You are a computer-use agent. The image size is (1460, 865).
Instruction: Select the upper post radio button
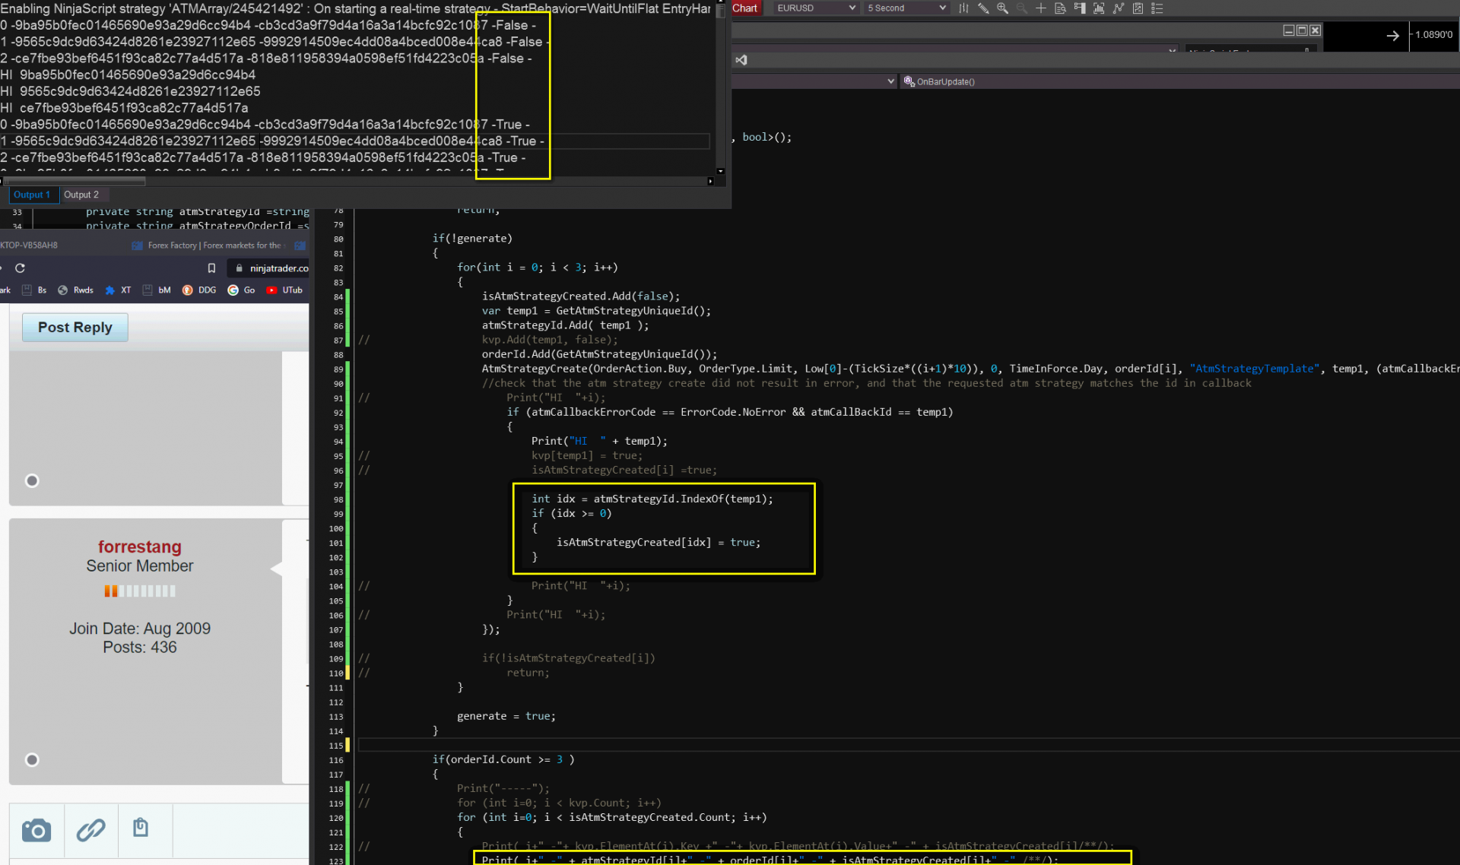coord(32,480)
